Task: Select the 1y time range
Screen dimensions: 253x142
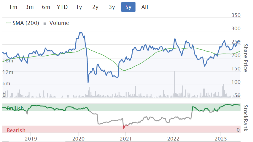Action: pyautogui.click(x=79, y=7)
